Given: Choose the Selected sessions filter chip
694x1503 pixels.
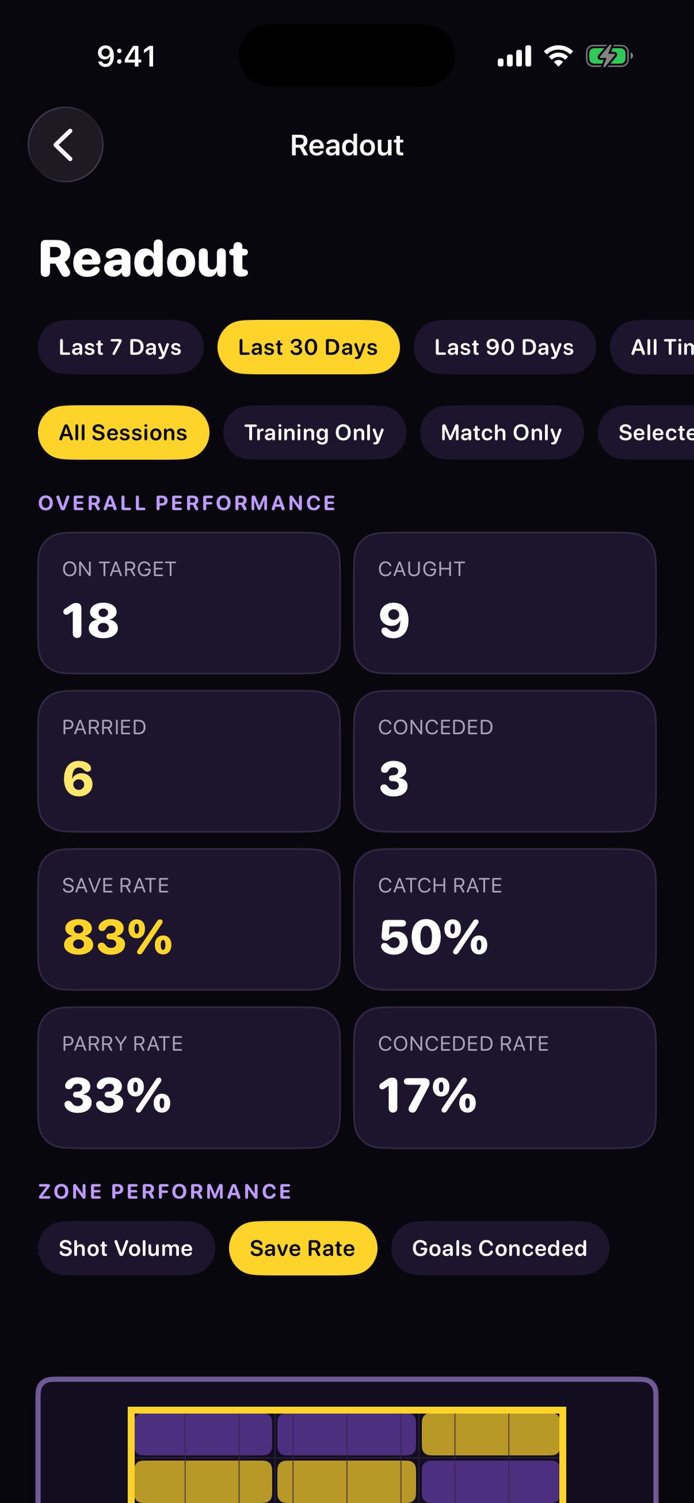Looking at the screenshot, I should [x=646, y=432].
